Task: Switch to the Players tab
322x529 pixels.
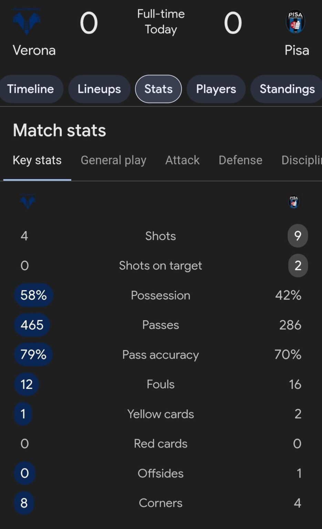Action: click(x=216, y=89)
